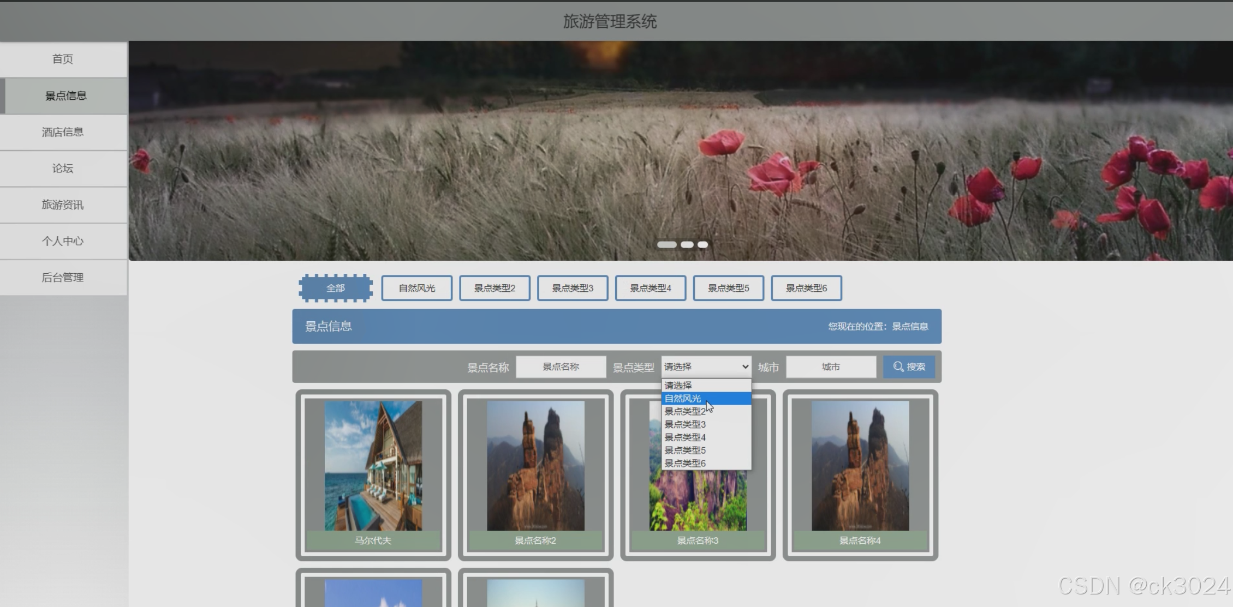The width and height of the screenshot is (1233, 607).
Task: Click the 景点名称2 caption label
Action: tap(535, 540)
